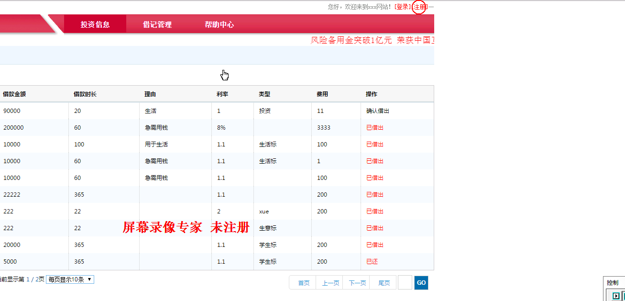
Task: Click the 8% rate cell
Action: tap(221, 128)
